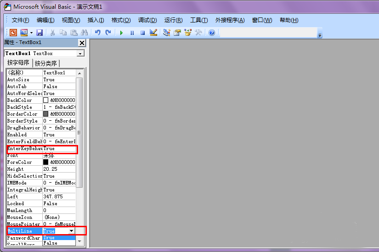The width and height of the screenshot is (379, 252).
Task: Click Visual Basic title bar app icon
Action: click(7, 7)
